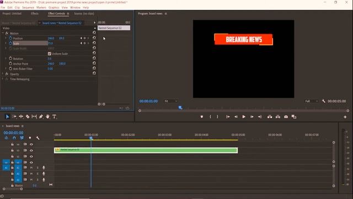Image resolution: width=353 pixels, height=199 pixels.
Task: Open the Sequence menu
Action: [x=28, y=7]
